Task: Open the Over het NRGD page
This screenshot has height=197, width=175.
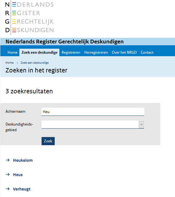Action: point(124,52)
